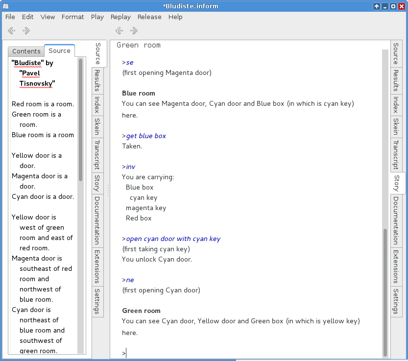Select the Skein tab in the right pane
Viewport: 408px width, 361px height.
pos(395,126)
